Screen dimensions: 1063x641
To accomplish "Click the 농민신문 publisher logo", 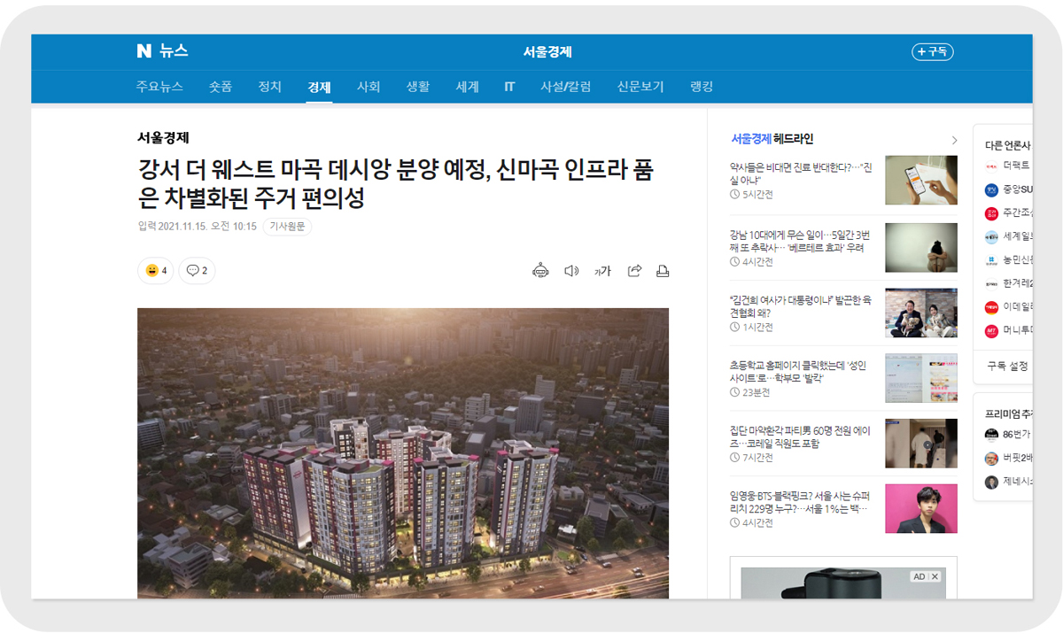I will tap(991, 260).
